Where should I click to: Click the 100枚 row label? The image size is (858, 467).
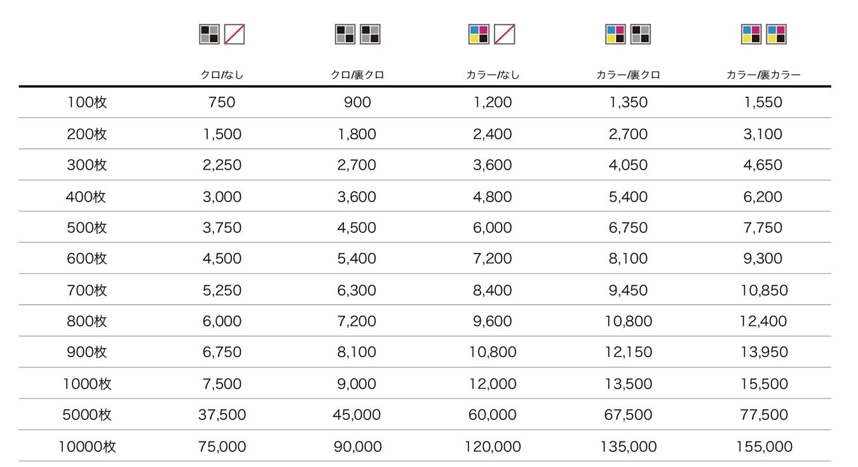[x=87, y=102]
